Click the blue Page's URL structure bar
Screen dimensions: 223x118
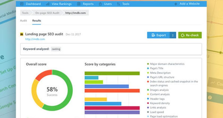(x=107, y=86)
